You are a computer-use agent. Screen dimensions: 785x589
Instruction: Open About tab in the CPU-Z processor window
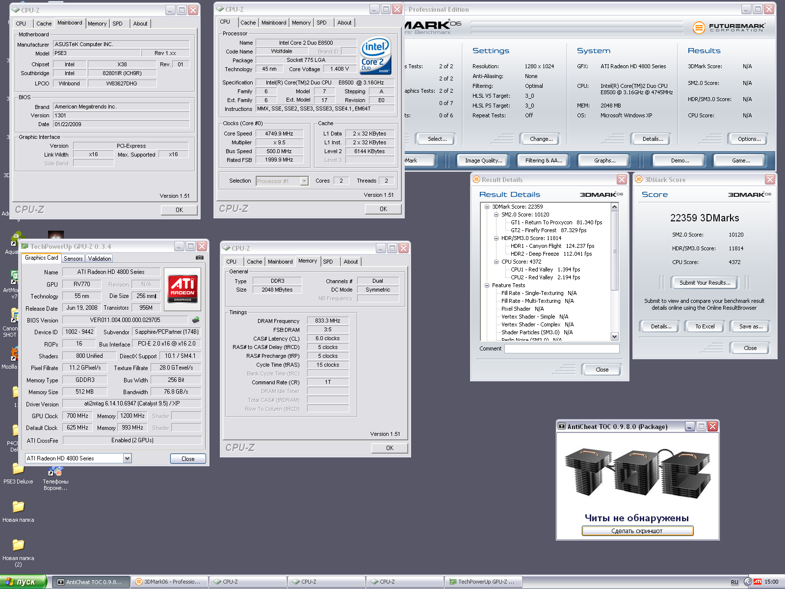click(x=344, y=23)
